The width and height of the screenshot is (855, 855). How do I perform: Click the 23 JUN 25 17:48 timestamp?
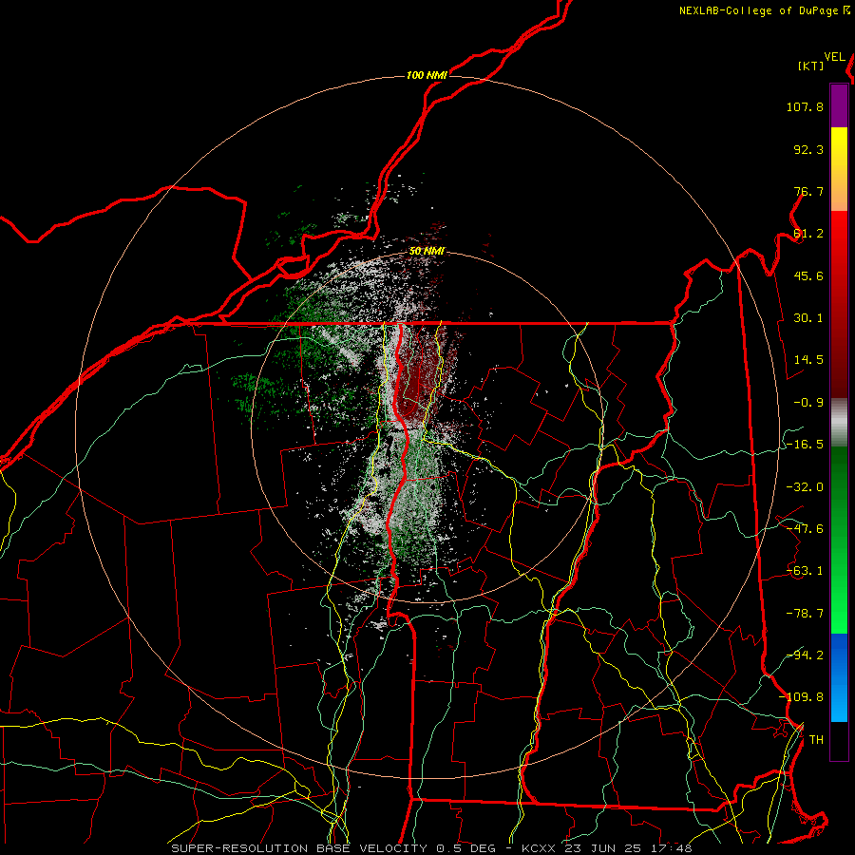click(x=628, y=848)
